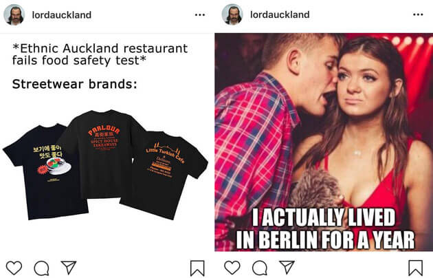Send the Berlin meme post via paper plane
Image resolution: width=433 pixels, height=278 pixels.
[287, 267]
